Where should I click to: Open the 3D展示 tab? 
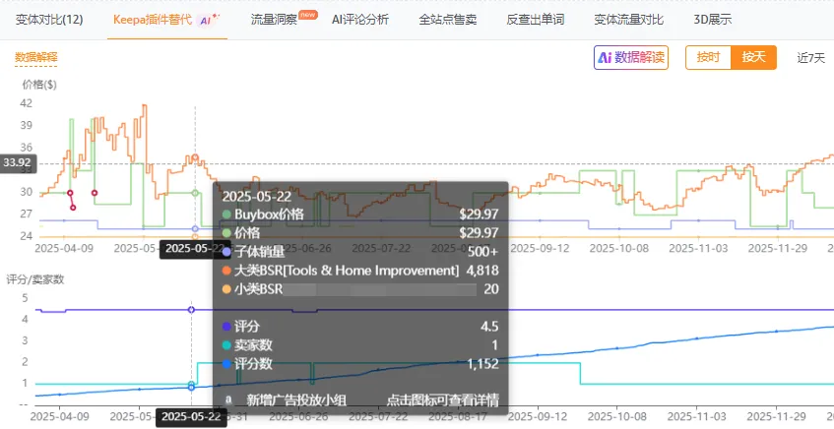[712, 20]
